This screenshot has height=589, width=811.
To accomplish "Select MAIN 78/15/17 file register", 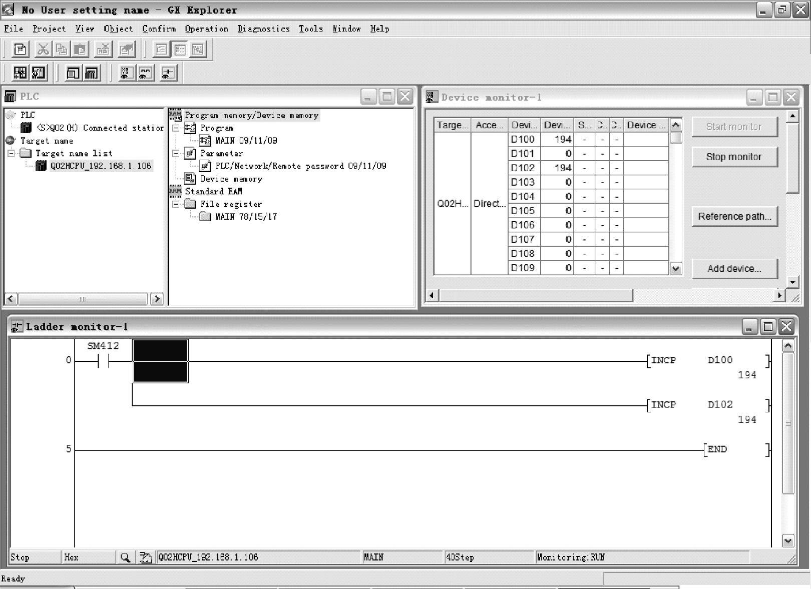I will (x=246, y=217).
